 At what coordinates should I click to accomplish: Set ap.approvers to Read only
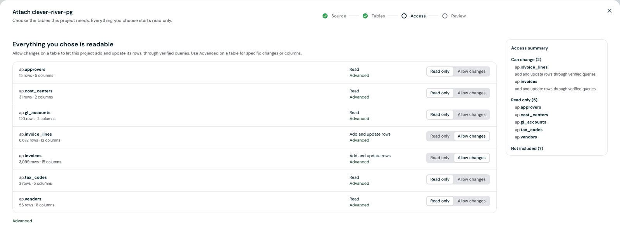[x=440, y=71]
